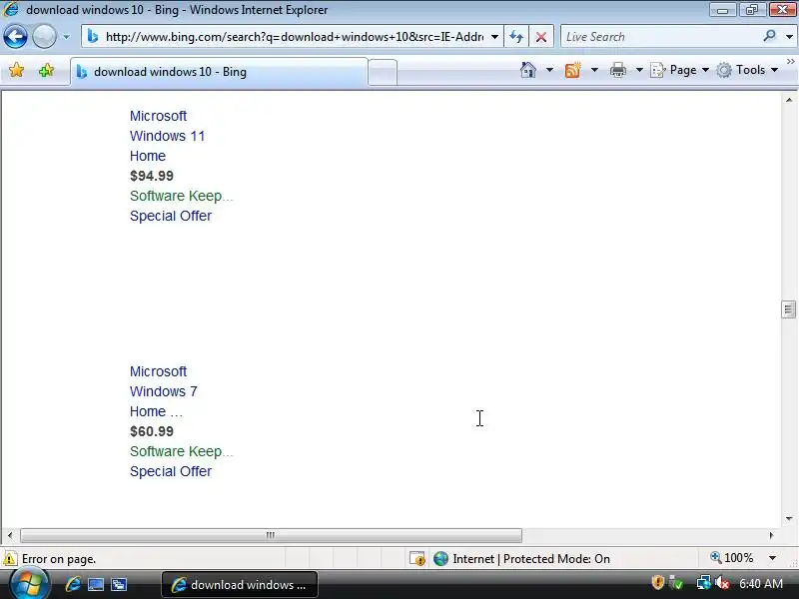Click Software Keep link under $60.99
The image size is (799, 599).
181,451
